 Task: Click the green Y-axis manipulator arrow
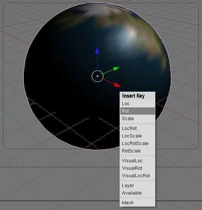pyautogui.click(x=116, y=68)
